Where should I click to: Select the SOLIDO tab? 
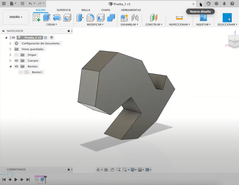click(40, 10)
